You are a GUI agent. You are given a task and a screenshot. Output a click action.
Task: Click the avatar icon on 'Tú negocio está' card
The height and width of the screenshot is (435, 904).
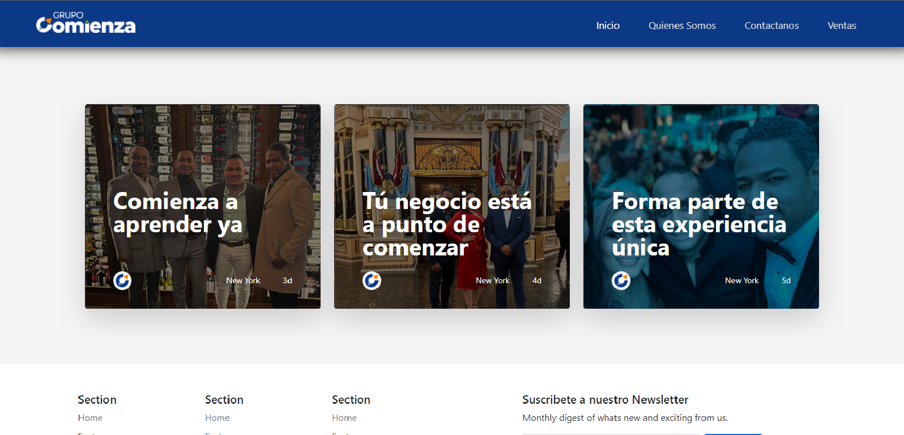372,280
